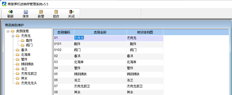Click folder icon beside 春洪 tree node

point(18,50)
